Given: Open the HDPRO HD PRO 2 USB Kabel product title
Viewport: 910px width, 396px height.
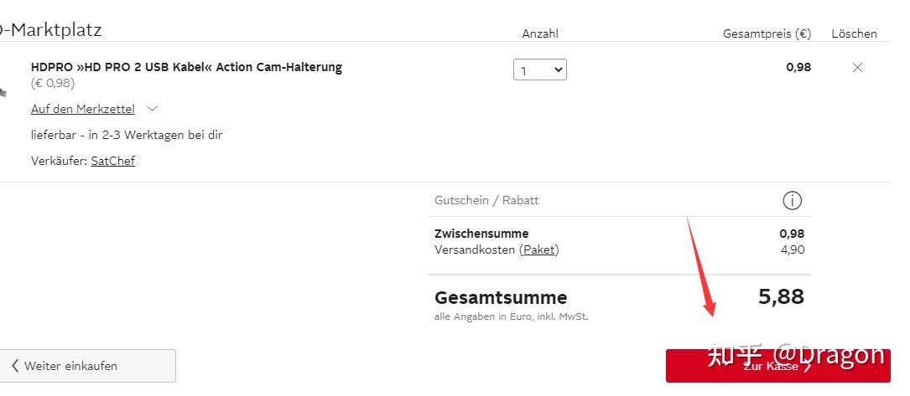Looking at the screenshot, I should pyautogui.click(x=186, y=67).
